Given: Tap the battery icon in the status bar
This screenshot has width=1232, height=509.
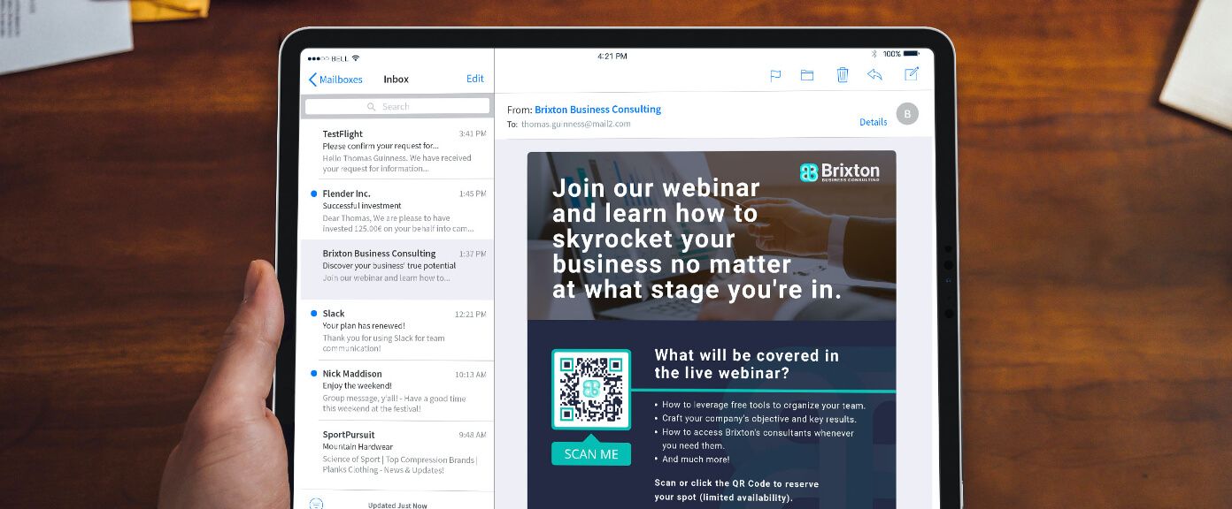Looking at the screenshot, I should [x=911, y=54].
